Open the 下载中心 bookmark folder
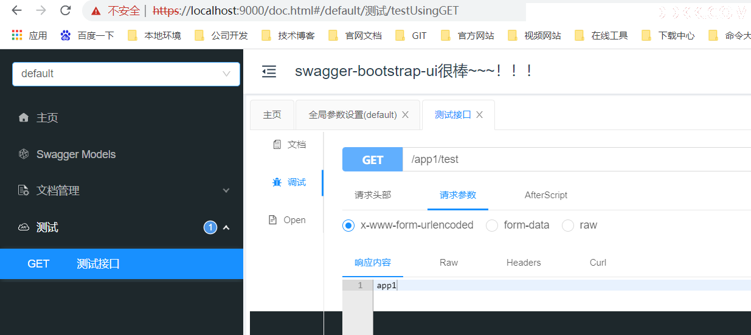The height and width of the screenshot is (335, 751). coord(668,35)
